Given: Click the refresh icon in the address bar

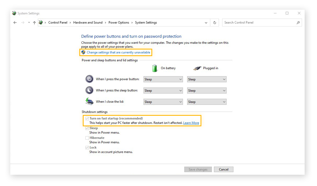Looking at the screenshot, I should [214, 23].
